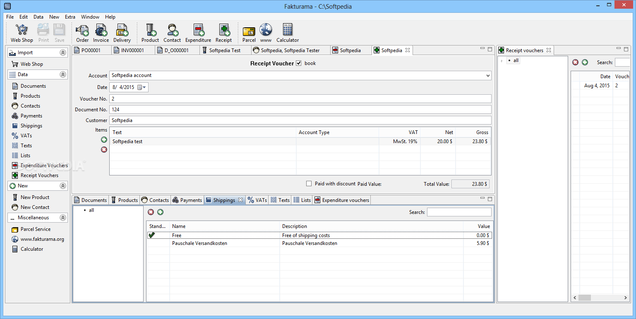
Task: Select the Pauschale Versandkosten shipping row
Action: [x=319, y=243]
